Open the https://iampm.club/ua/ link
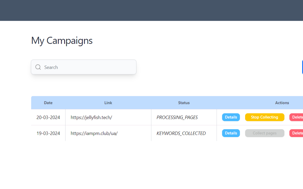This screenshot has width=303, height=189. point(94,133)
